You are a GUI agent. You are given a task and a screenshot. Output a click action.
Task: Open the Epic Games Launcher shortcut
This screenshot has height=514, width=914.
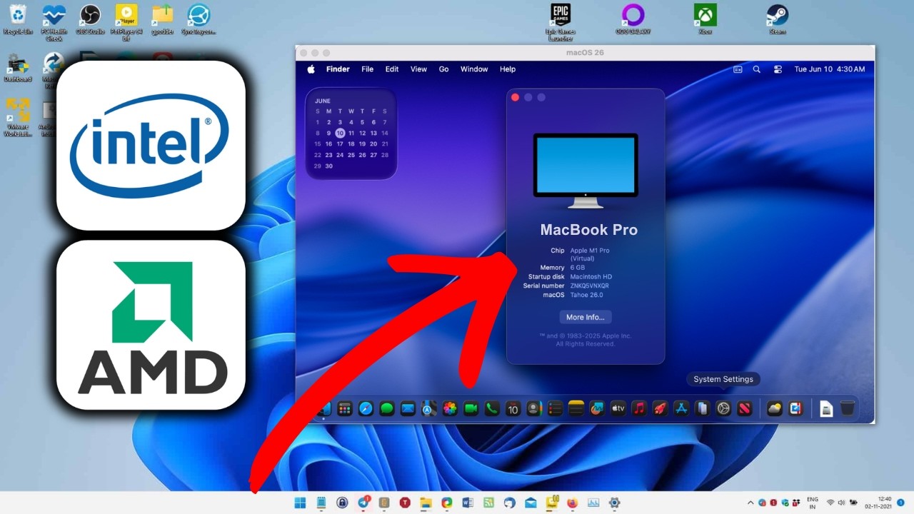click(561, 22)
